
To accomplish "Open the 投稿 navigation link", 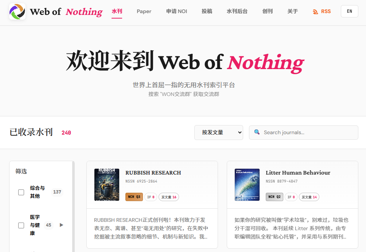I will coord(207,11).
